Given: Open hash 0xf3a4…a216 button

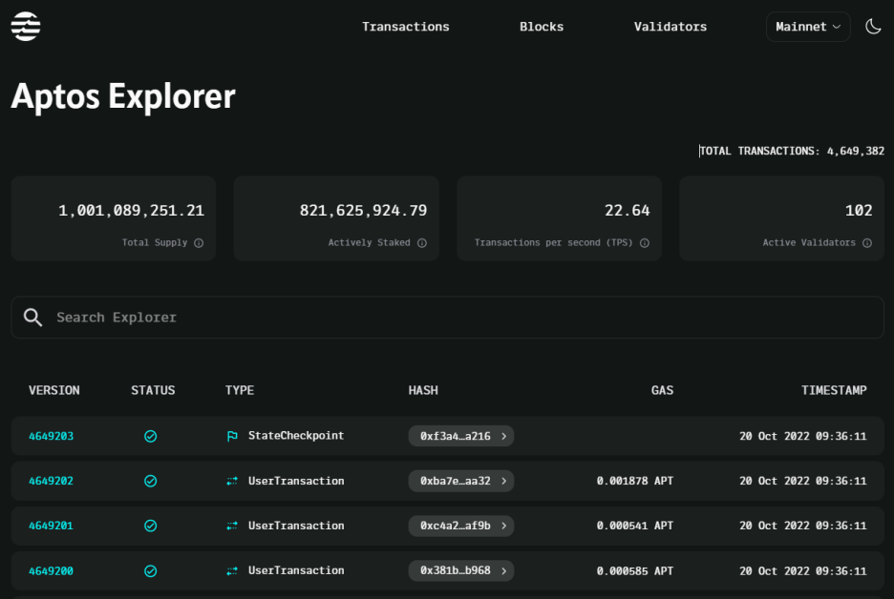Looking at the screenshot, I should [460, 436].
